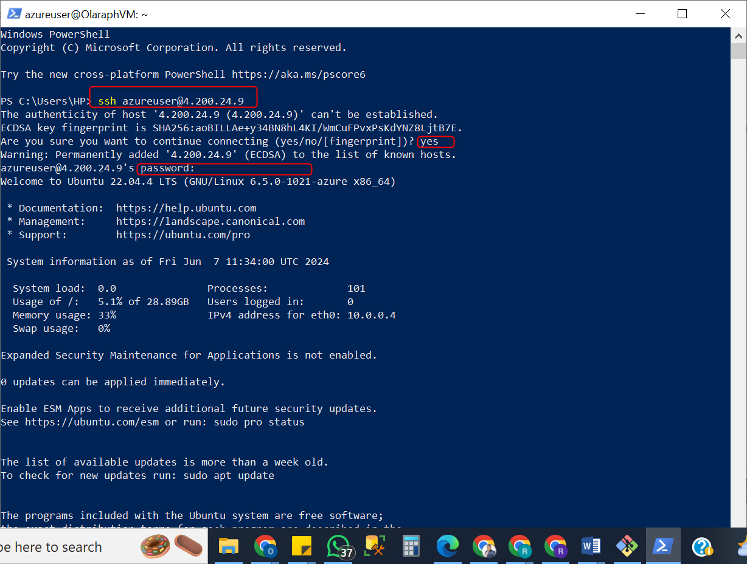Click the ECDSA key fingerprint line
747x564 pixels.
232,128
